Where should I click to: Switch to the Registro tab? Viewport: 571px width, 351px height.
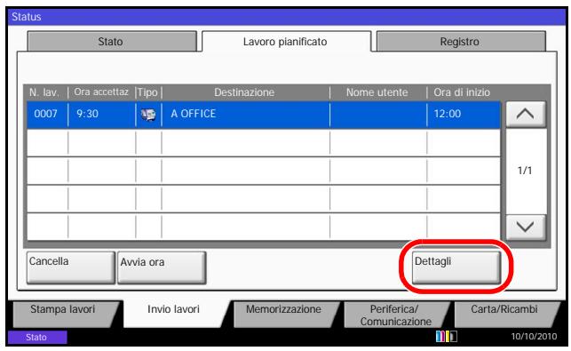(461, 41)
